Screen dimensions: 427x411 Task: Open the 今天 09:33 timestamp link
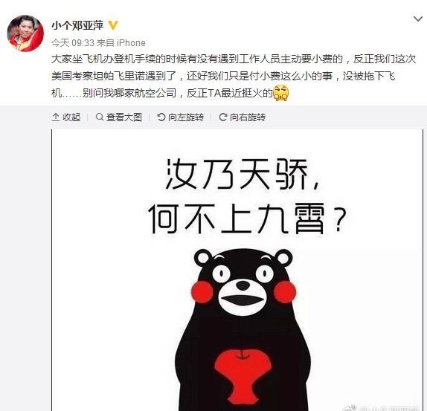pyautogui.click(x=73, y=43)
